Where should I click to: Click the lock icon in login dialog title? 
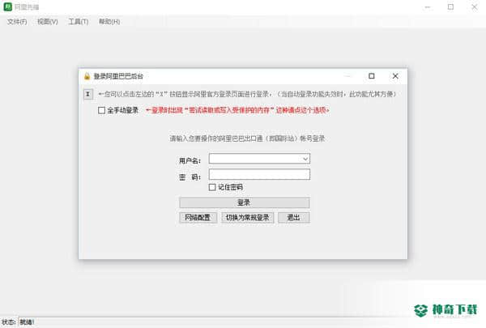(x=87, y=76)
